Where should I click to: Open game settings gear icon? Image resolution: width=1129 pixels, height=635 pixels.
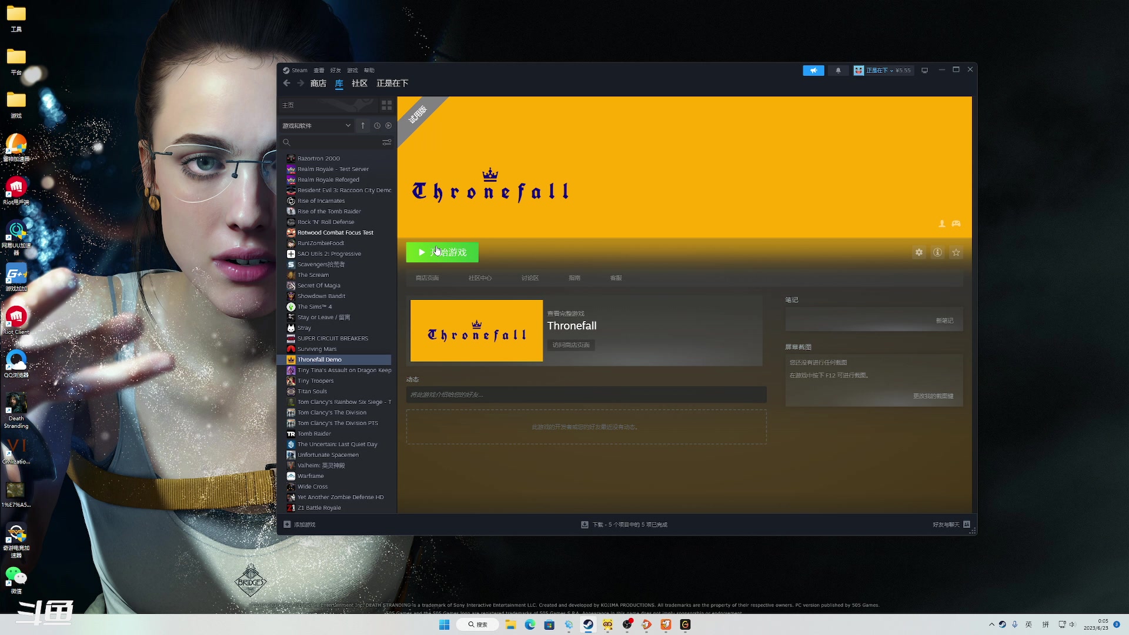[x=918, y=253]
